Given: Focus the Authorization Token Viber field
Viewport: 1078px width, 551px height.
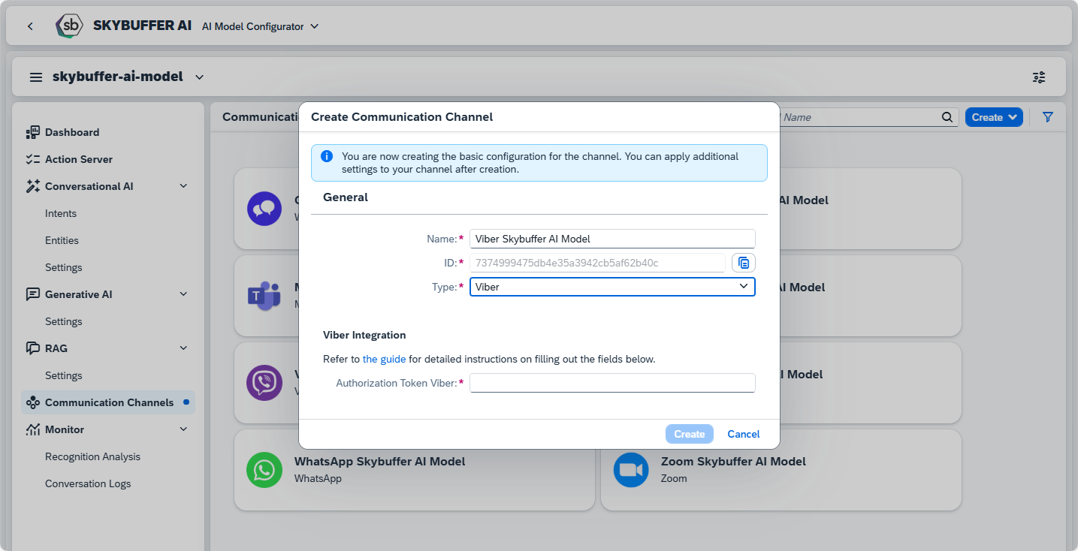Looking at the screenshot, I should pos(612,383).
